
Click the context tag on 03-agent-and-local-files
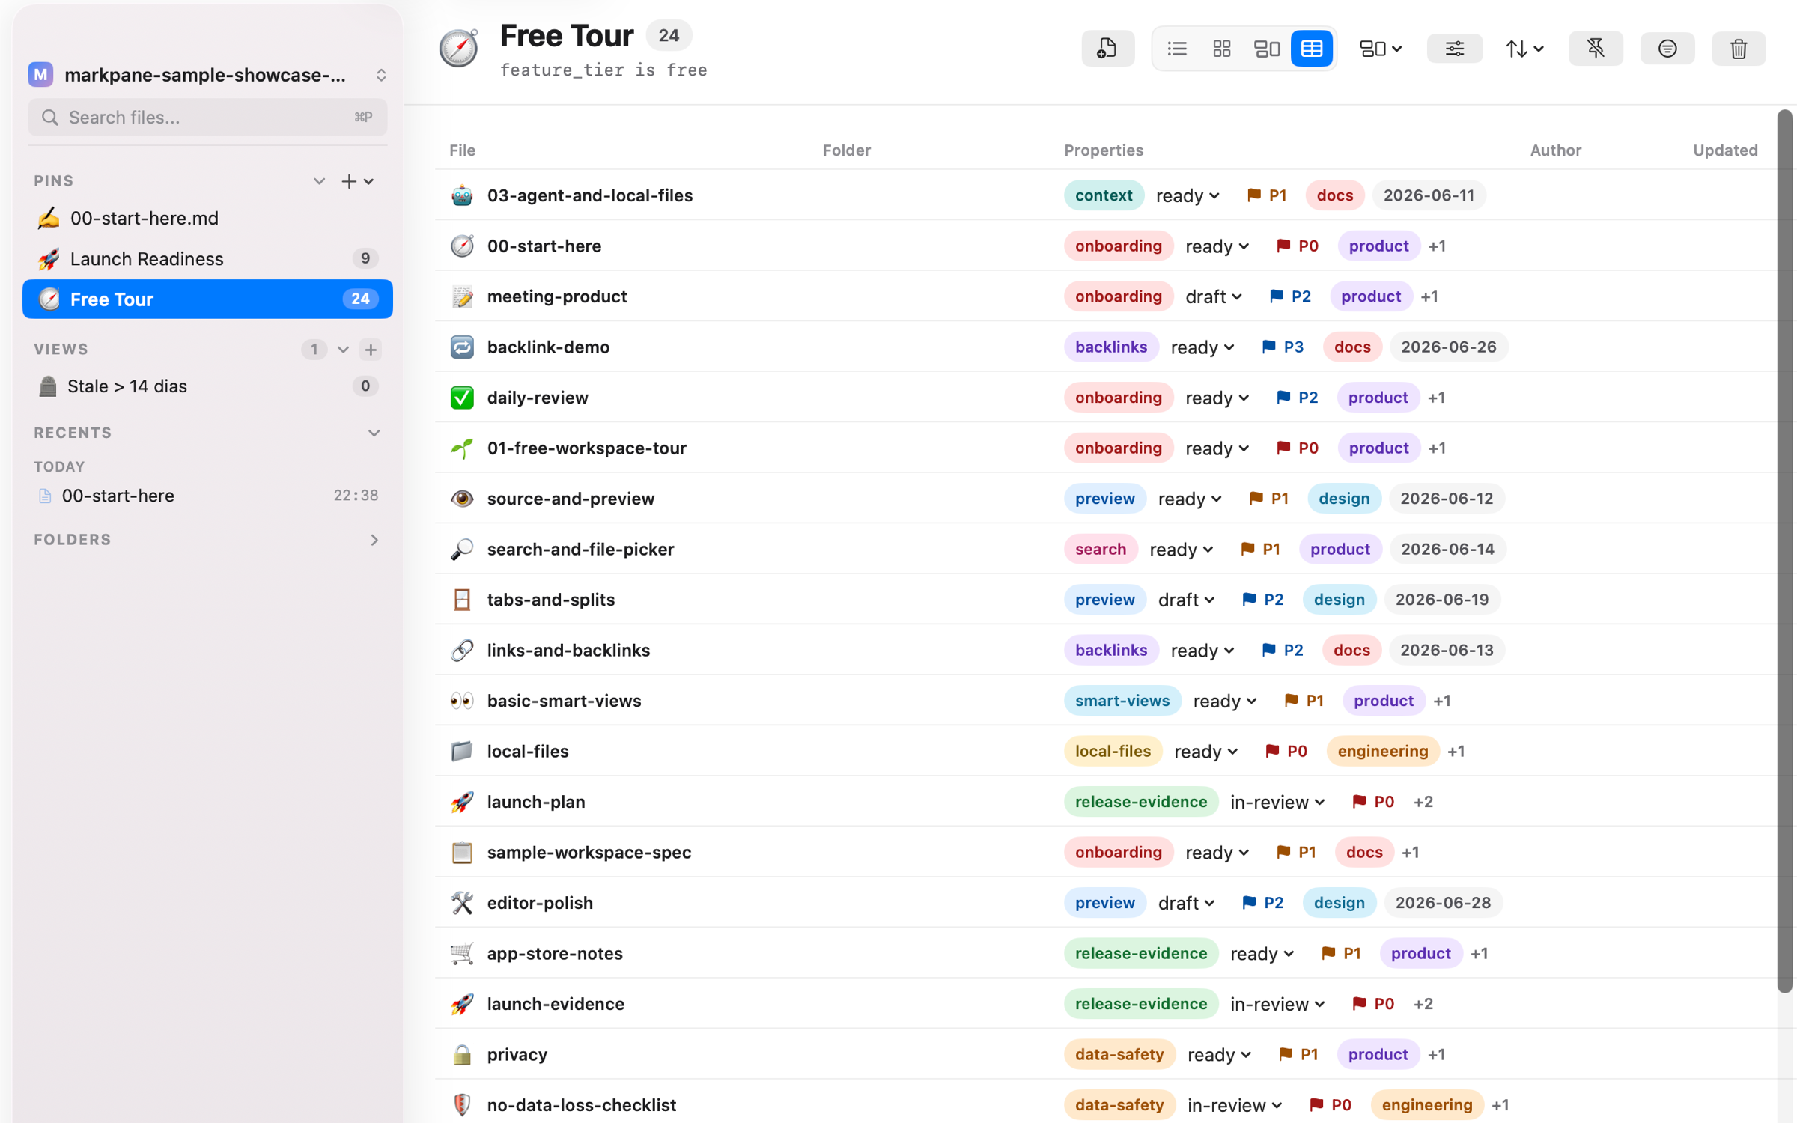[1104, 195]
